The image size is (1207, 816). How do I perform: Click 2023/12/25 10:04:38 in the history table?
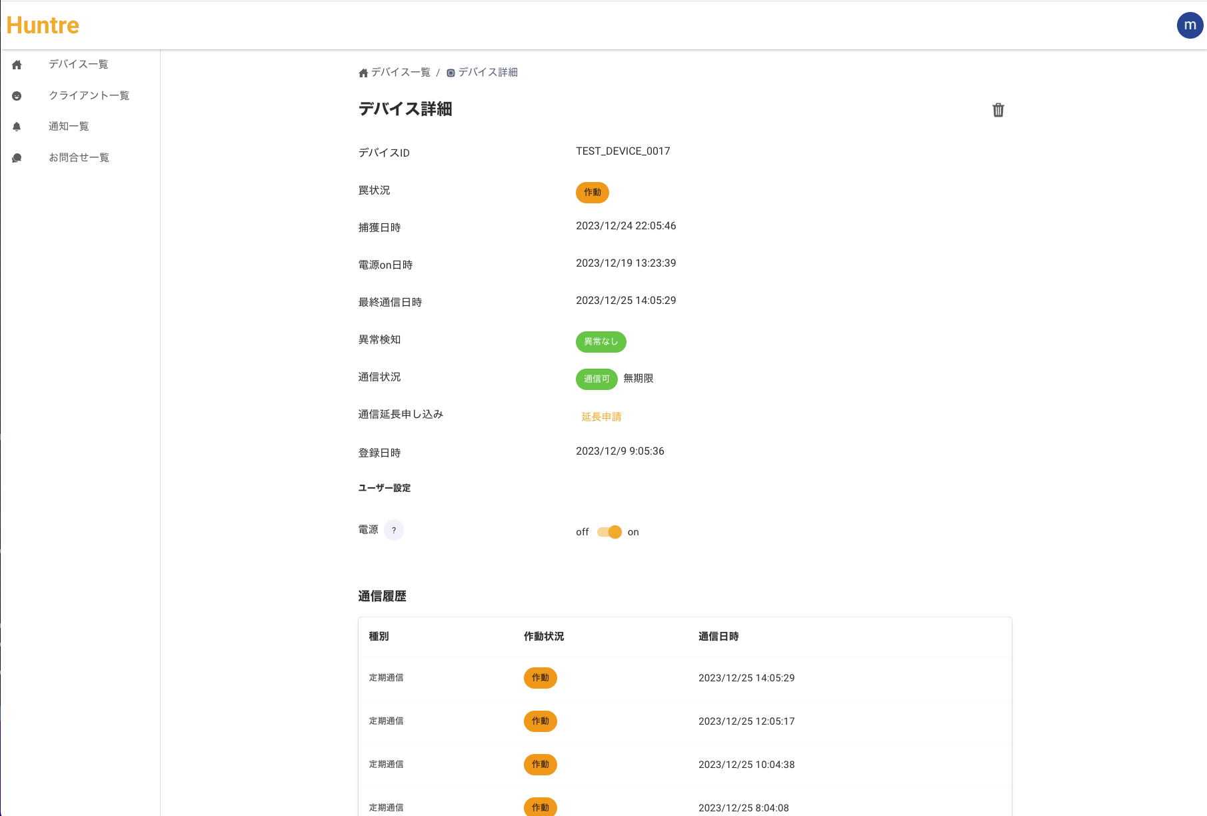[x=746, y=765]
